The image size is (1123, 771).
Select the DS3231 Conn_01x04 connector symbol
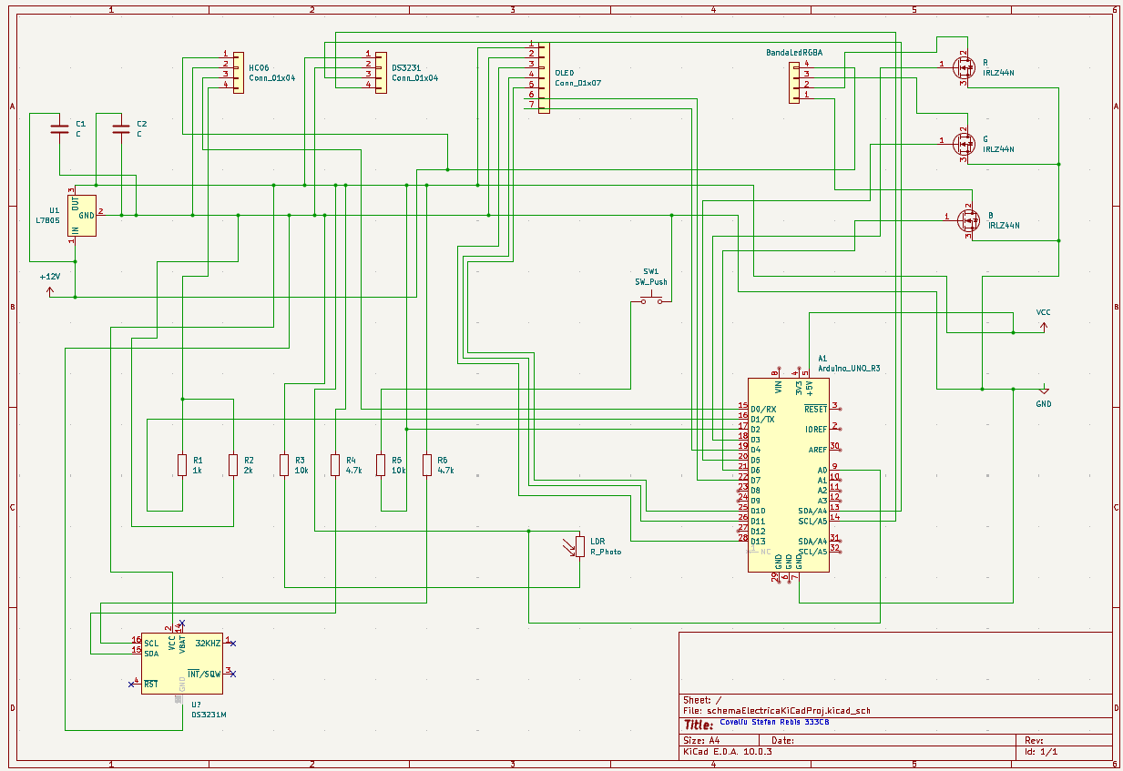pos(381,73)
